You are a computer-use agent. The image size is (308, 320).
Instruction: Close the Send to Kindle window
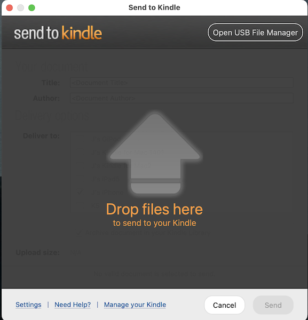pos(10,8)
